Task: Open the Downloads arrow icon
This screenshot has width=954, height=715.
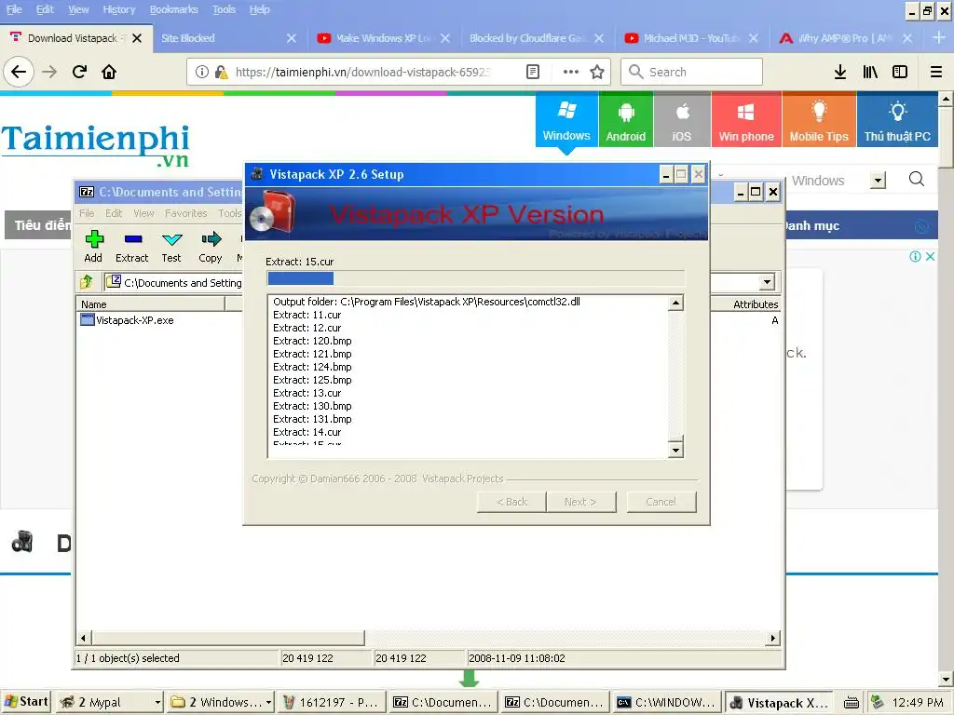Action: 839,73
